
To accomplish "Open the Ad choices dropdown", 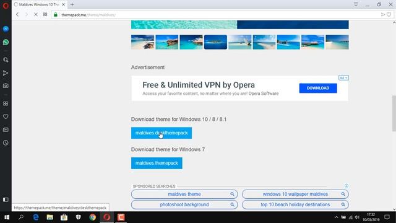I will tap(343, 77).
